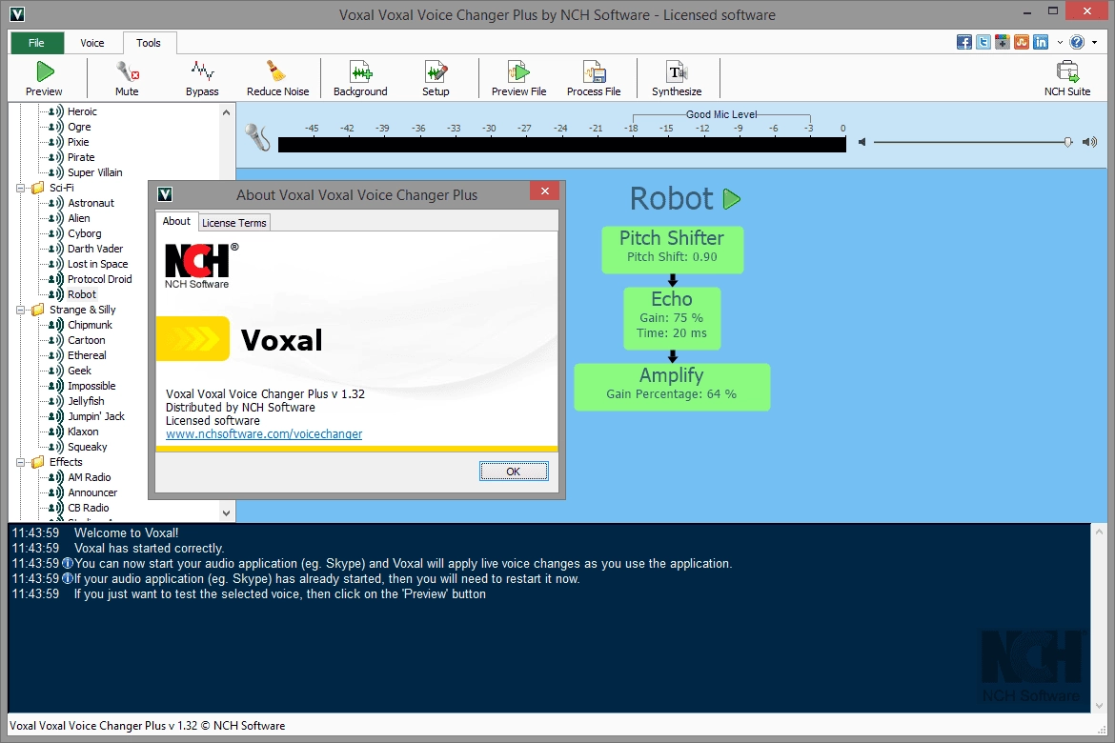Click the Voxal logo in title bar

pos(18,14)
